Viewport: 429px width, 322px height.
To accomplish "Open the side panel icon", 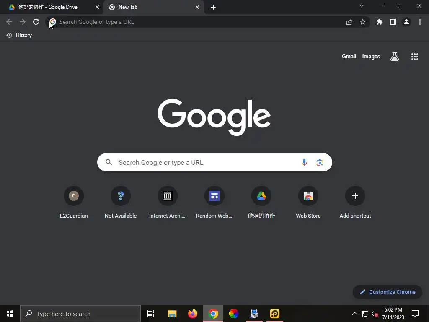I will click(393, 22).
